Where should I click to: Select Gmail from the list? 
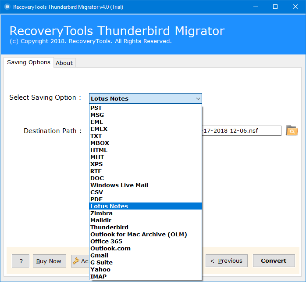click(x=146, y=256)
